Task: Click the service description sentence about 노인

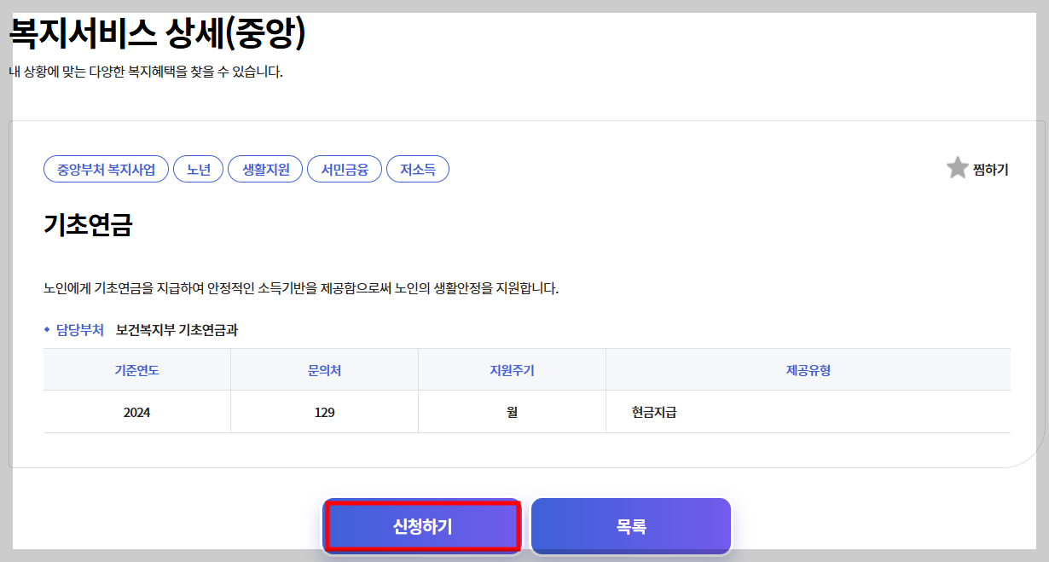Action: [x=301, y=288]
